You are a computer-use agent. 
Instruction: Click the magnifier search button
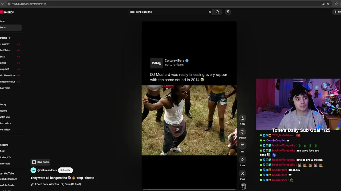pyautogui.click(x=217, y=12)
